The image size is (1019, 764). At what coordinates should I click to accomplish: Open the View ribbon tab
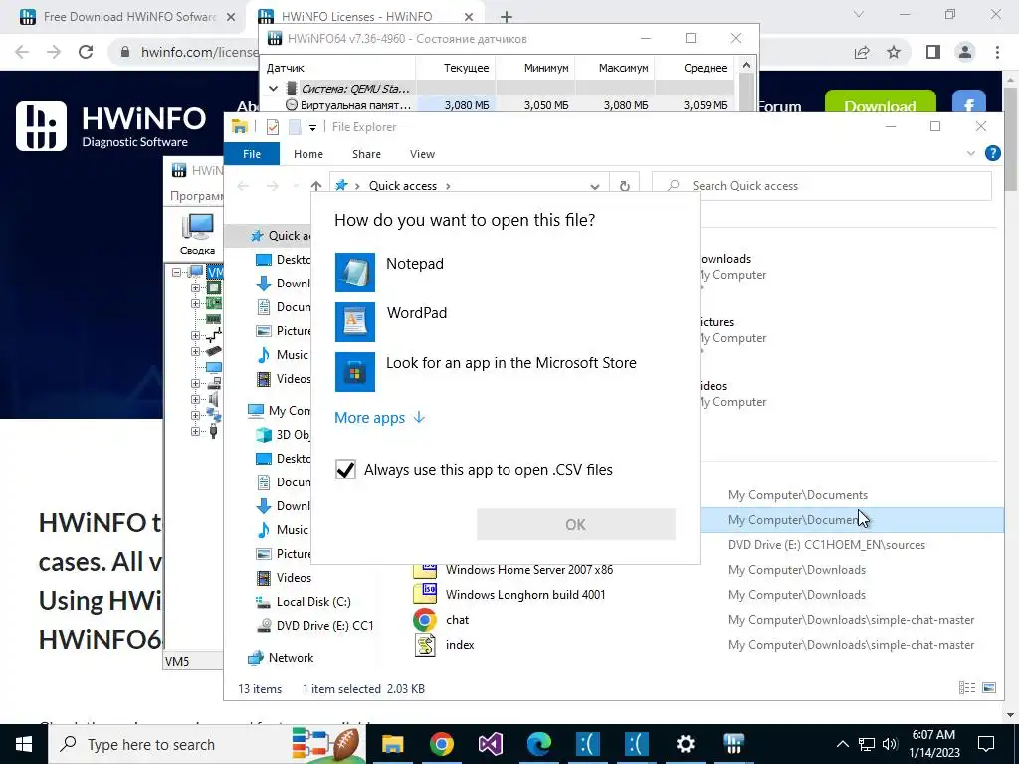422,154
